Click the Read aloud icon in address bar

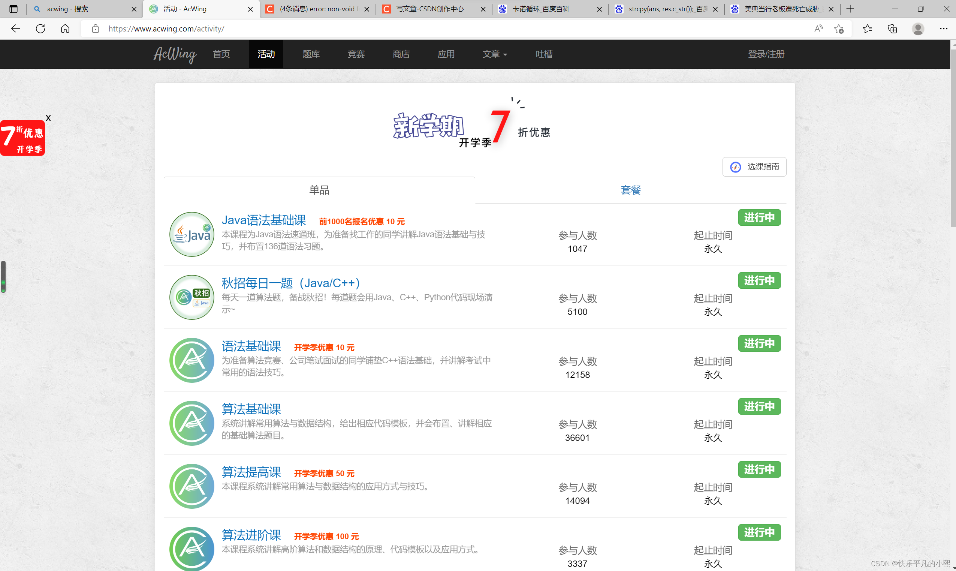(818, 28)
